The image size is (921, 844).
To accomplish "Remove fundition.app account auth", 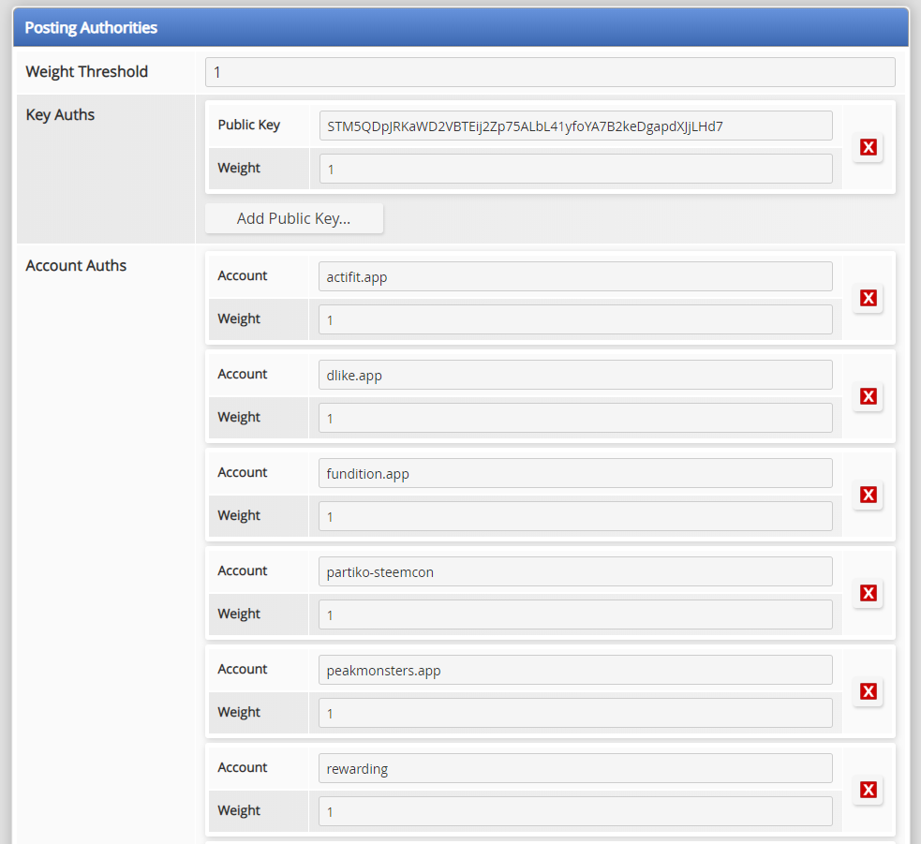I will (x=869, y=495).
